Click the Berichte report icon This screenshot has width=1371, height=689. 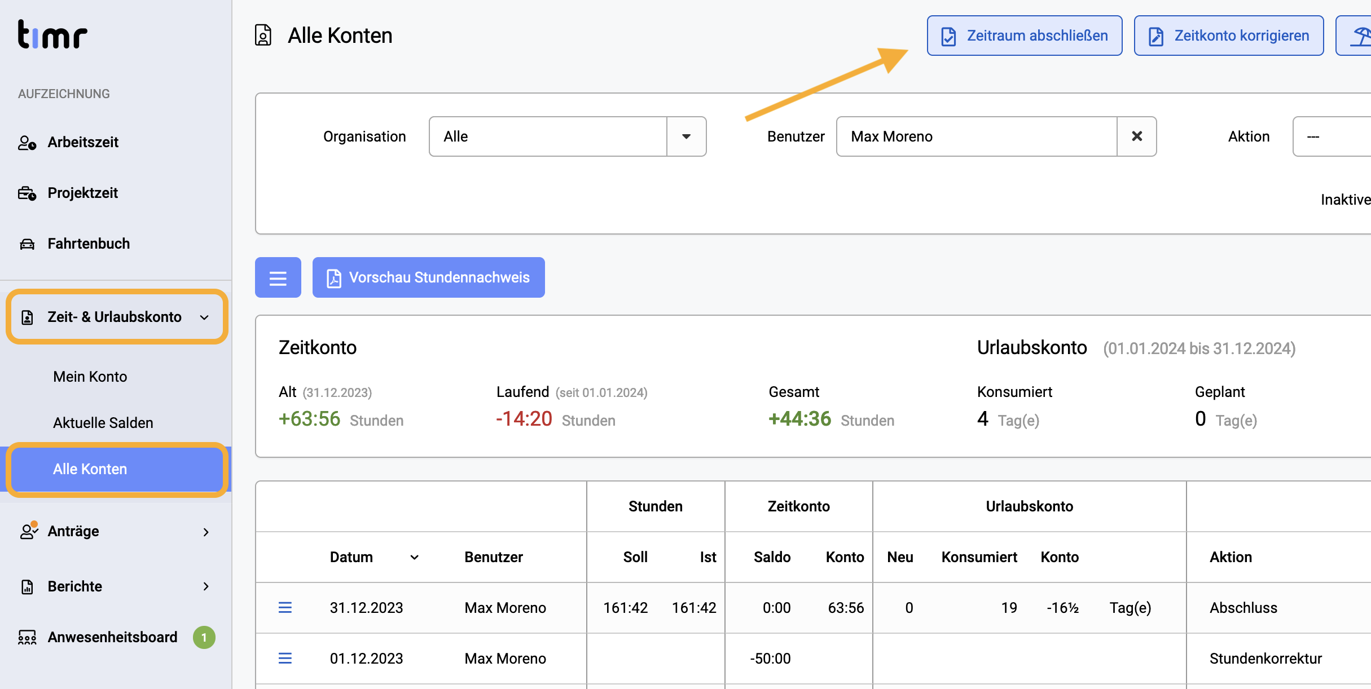(27, 587)
